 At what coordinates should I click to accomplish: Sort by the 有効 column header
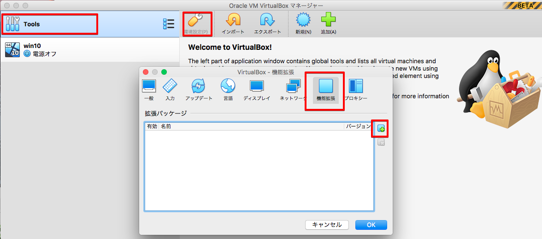pos(152,126)
